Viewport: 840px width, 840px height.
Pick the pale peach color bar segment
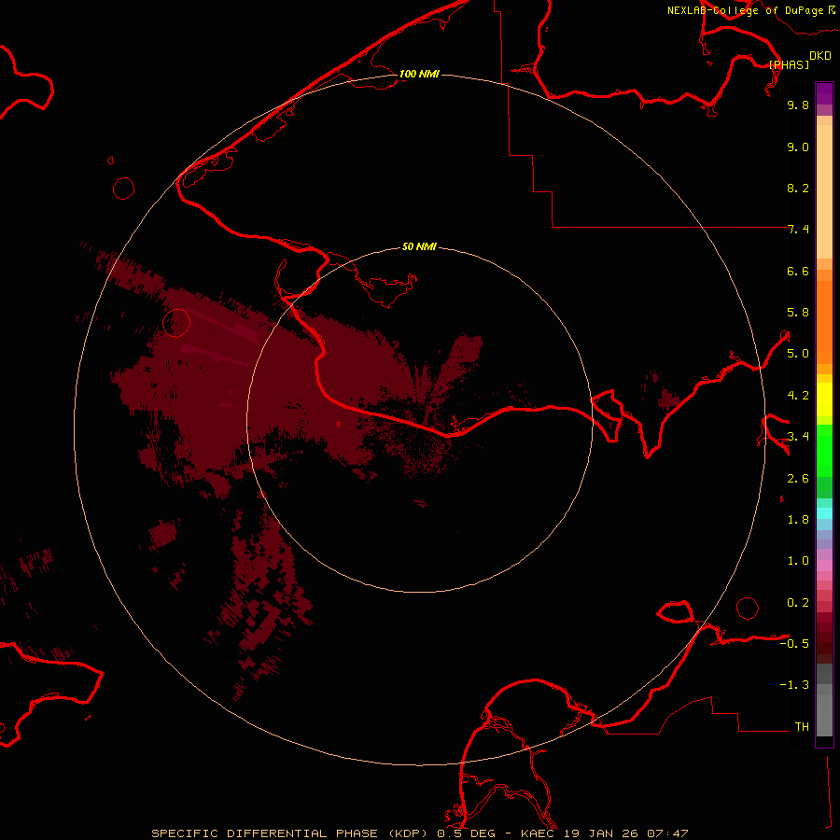pos(824,191)
